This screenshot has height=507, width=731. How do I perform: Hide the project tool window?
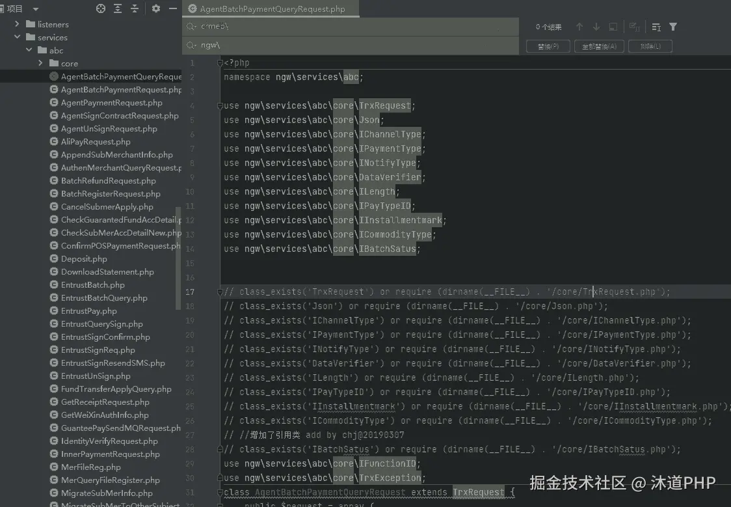[x=173, y=8]
